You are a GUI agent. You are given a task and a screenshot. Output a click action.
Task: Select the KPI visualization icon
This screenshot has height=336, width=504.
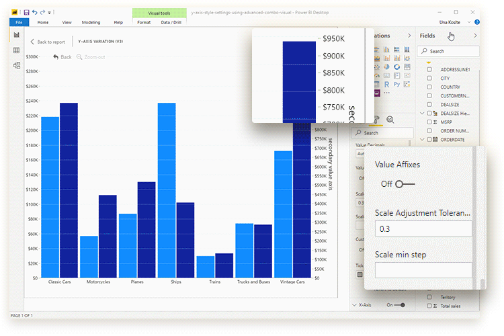click(407, 75)
